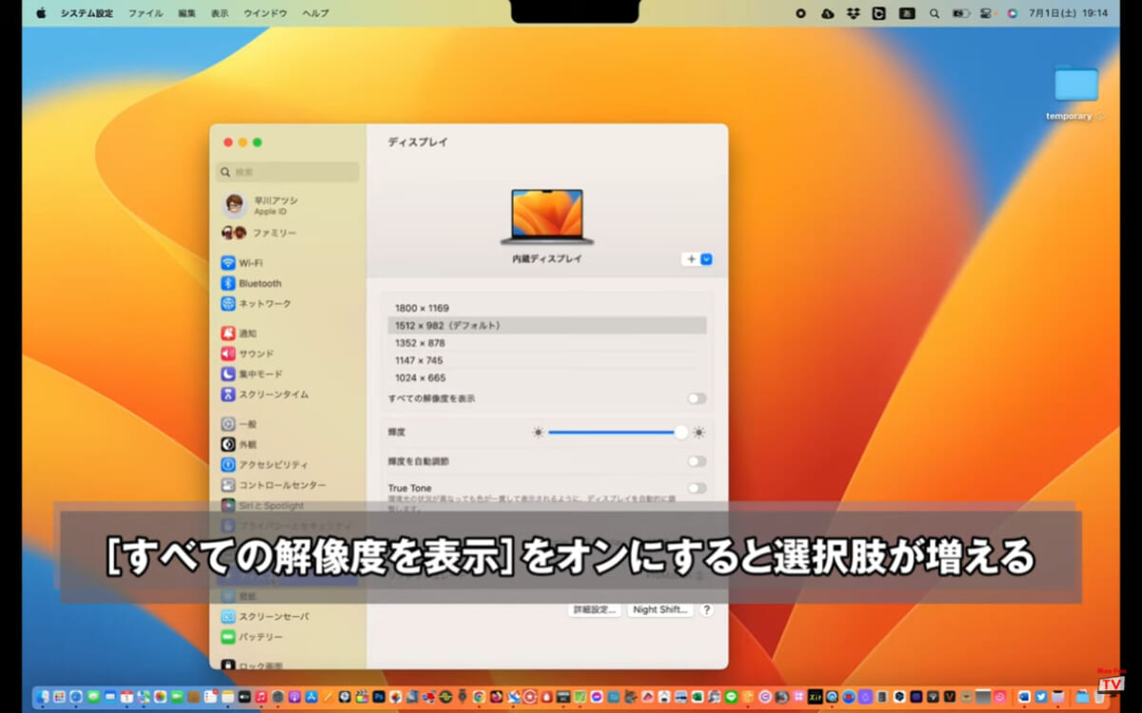Image resolution: width=1142 pixels, height=713 pixels.
Task: Open Photoshop from the Dock
Action: [378, 697]
